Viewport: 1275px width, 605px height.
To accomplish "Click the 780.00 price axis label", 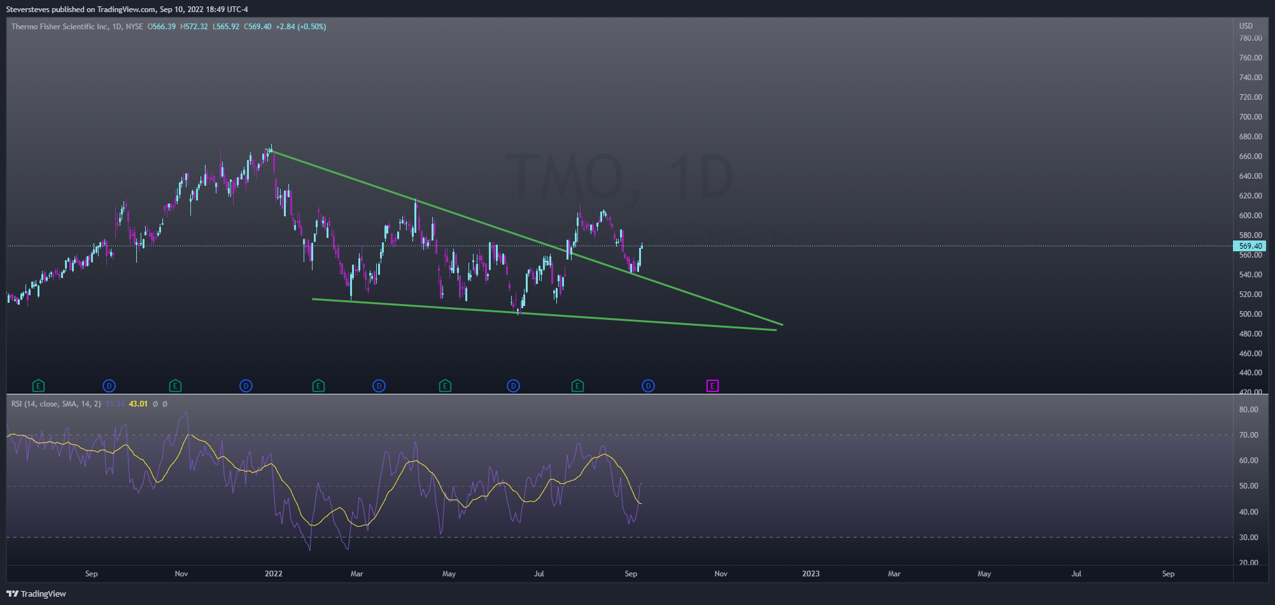I will [x=1250, y=38].
